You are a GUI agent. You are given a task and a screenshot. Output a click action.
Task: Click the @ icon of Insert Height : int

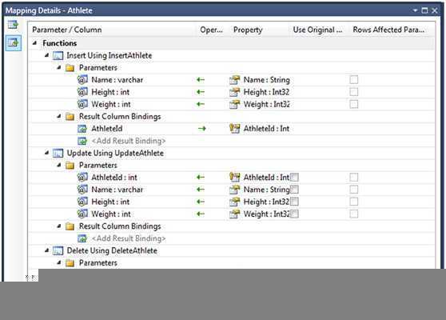point(82,92)
